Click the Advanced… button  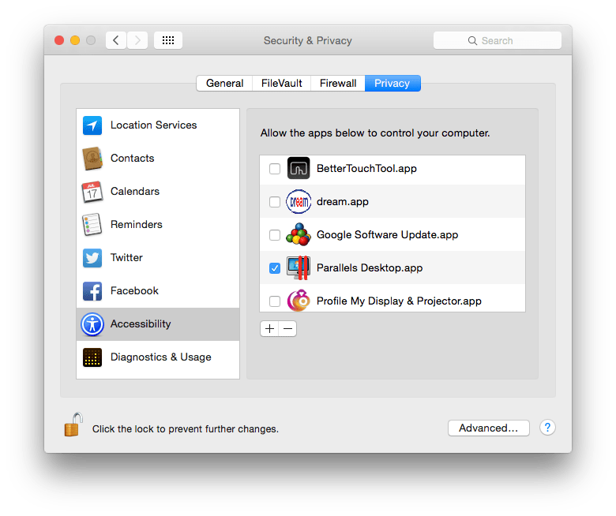(488, 428)
